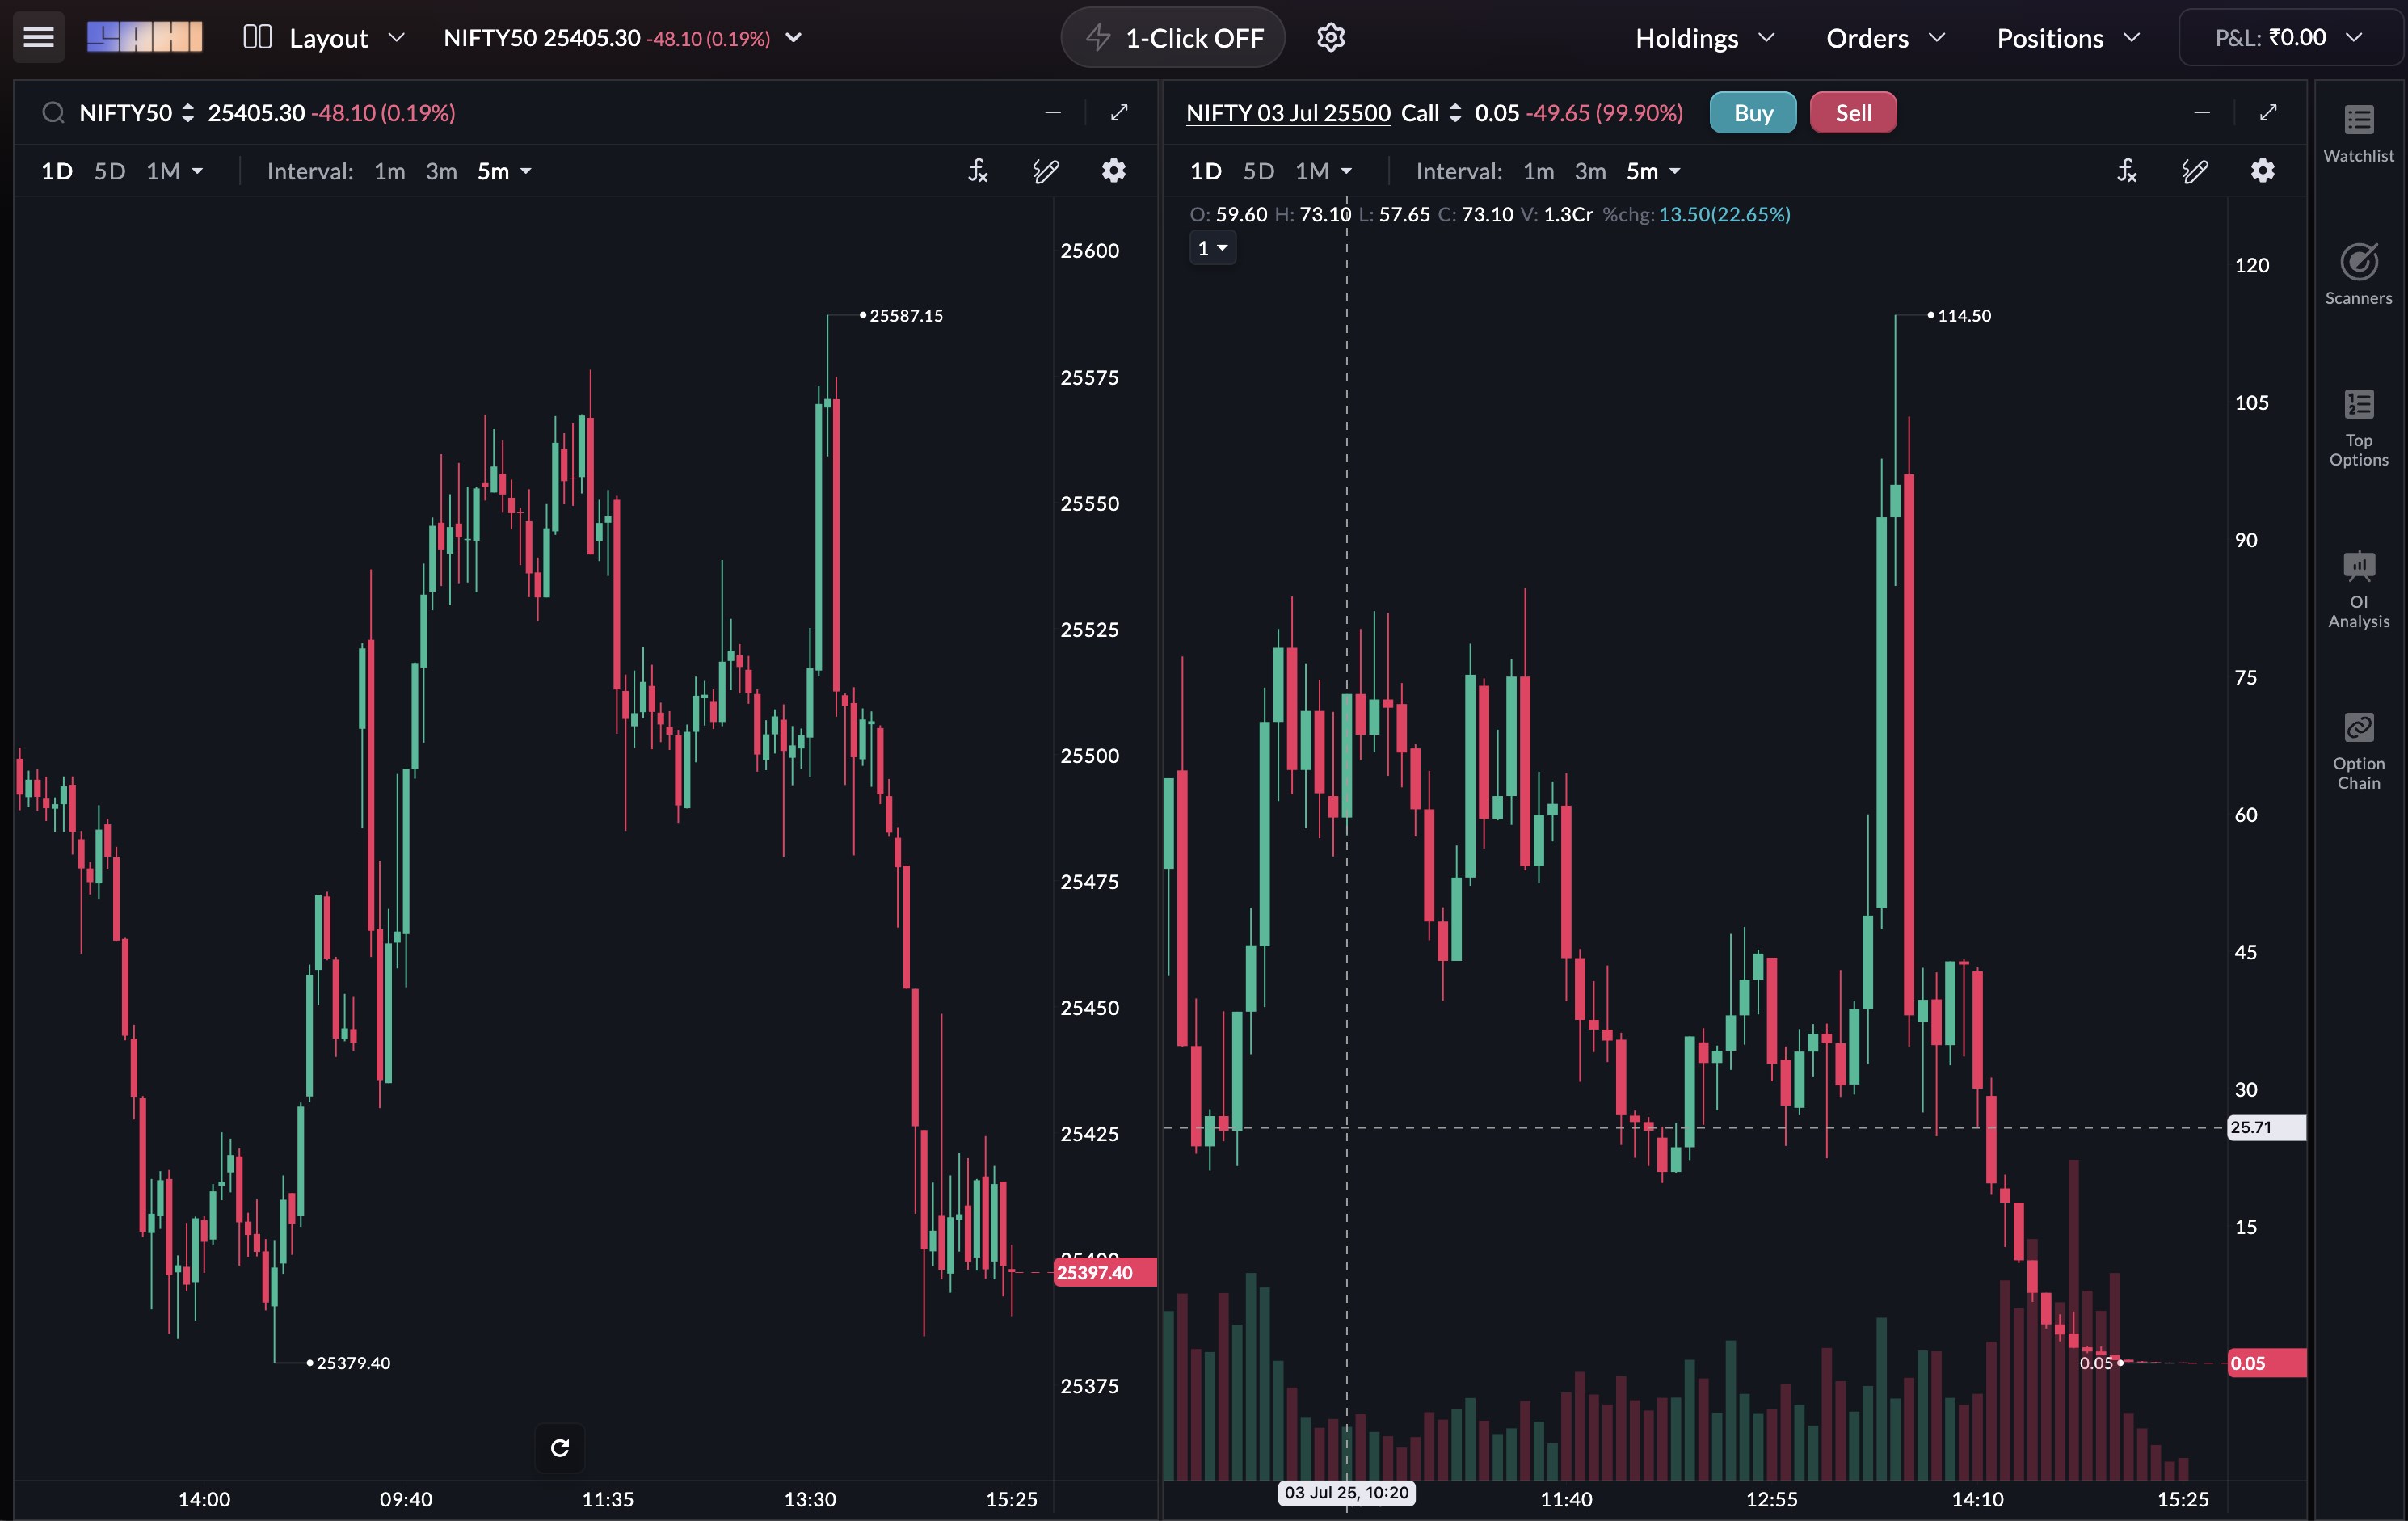The width and height of the screenshot is (2408, 1521).
Task: Open drawing tools in NIFTY50 chart
Action: coord(1045,171)
